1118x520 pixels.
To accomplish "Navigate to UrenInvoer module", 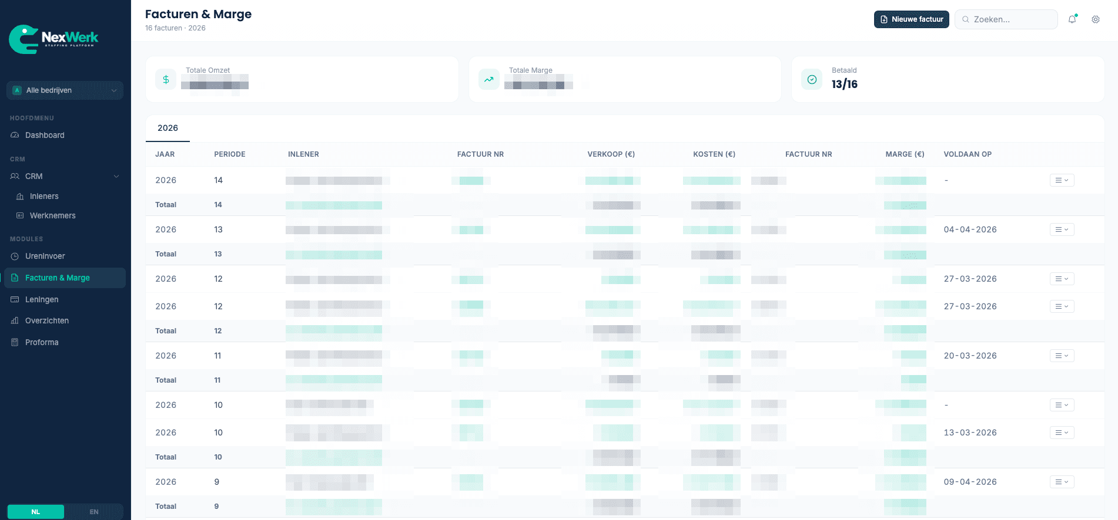I will (65, 256).
